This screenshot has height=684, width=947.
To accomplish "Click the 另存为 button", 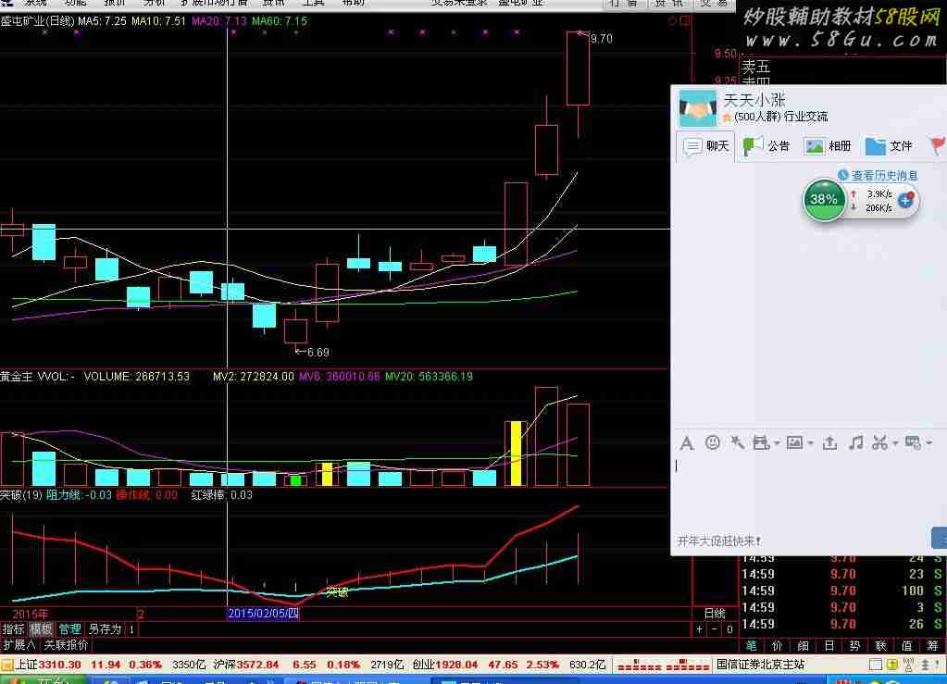I will pos(105,629).
